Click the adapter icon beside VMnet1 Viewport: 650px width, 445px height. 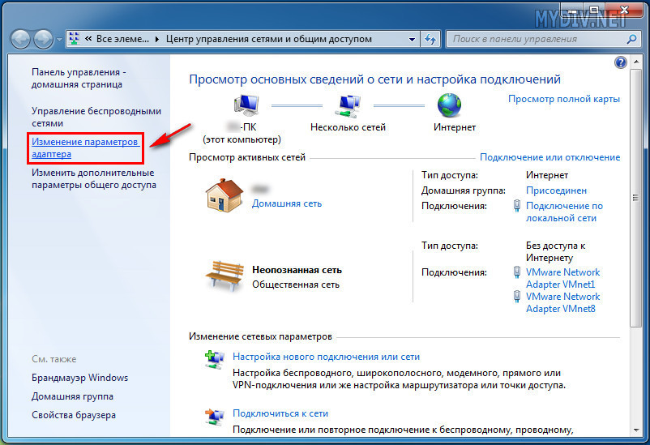(x=517, y=272)
